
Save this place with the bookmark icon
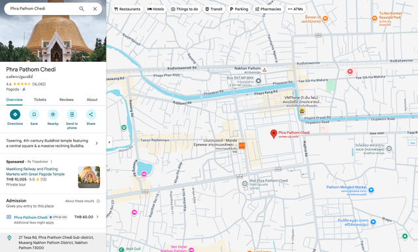[x=34, y=115]
